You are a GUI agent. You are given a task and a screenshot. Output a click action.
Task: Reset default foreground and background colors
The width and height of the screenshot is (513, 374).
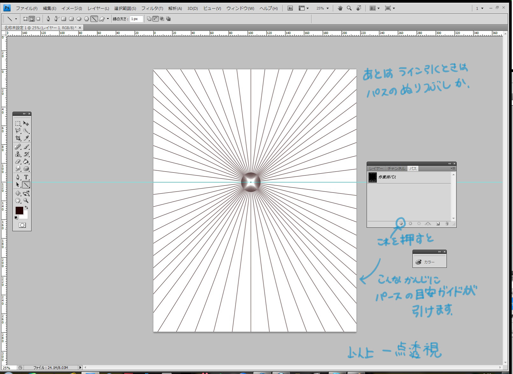point(16,218)
